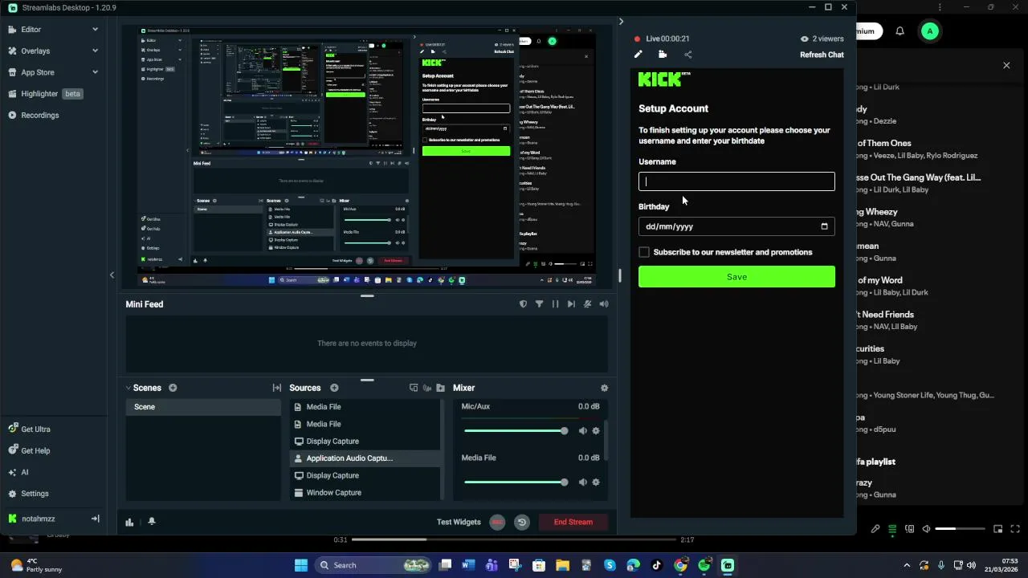Share the stream via share icon
1028x578 pixels.
(687, 55)
